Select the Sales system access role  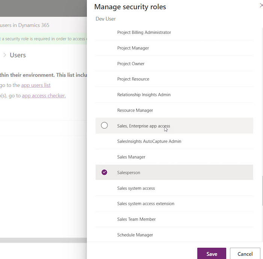pyautogui.click(x=174, y=188)
